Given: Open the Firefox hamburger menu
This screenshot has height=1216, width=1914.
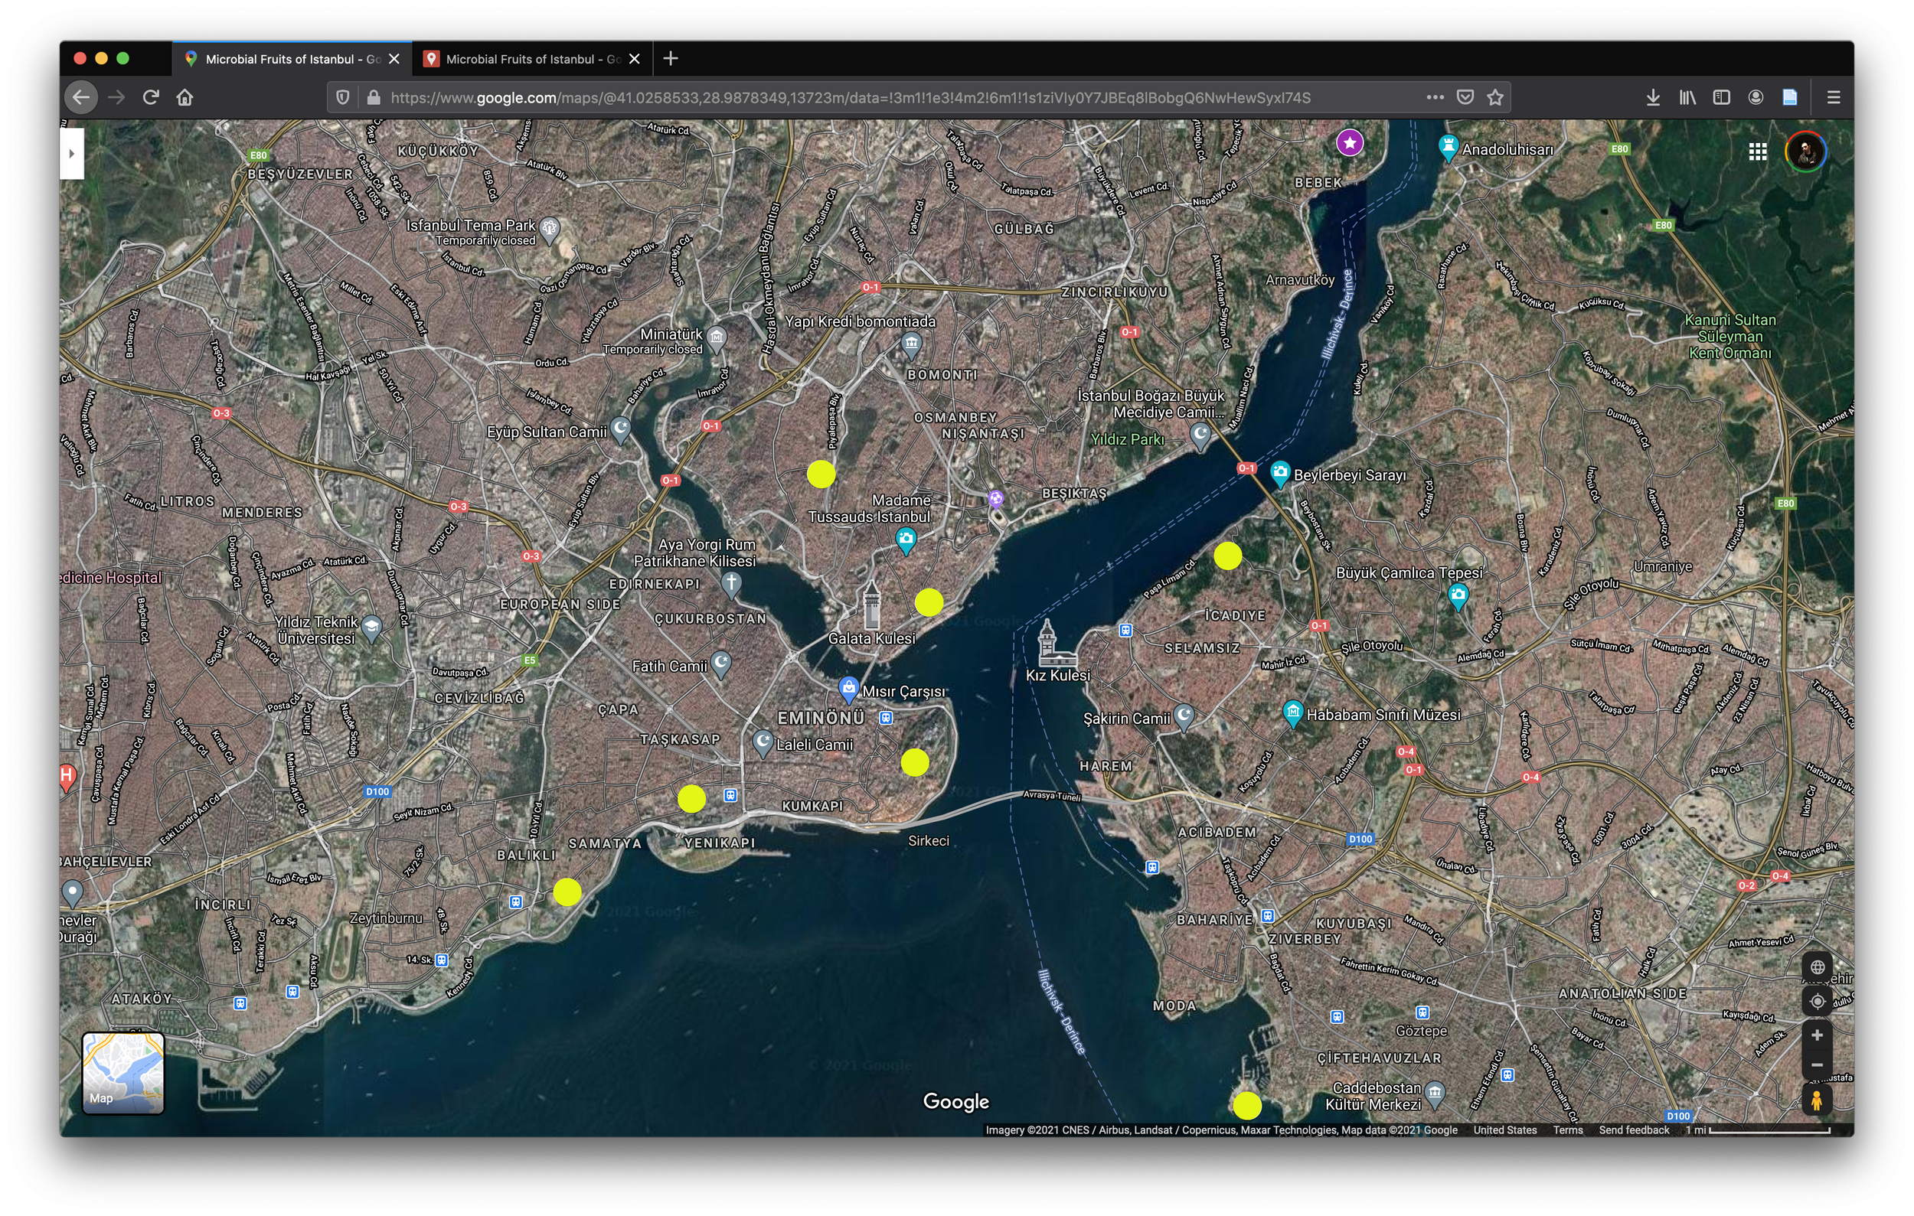Looking at the screenshot, I should pyautogui.click(x=1833, y=97).
